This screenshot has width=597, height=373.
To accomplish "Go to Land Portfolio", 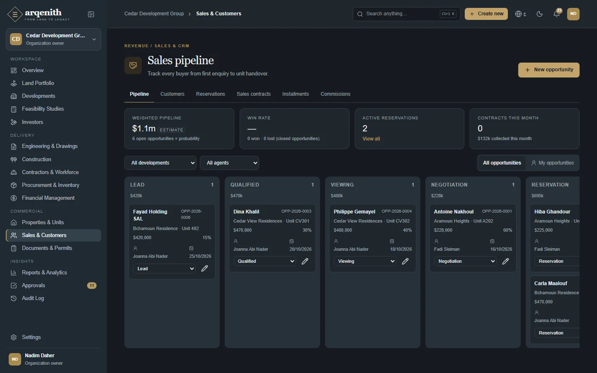I will tap(53, 83).
